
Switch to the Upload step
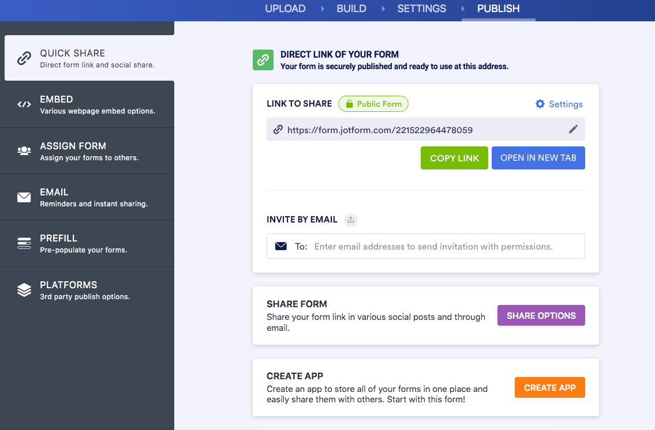pos(285,9)
